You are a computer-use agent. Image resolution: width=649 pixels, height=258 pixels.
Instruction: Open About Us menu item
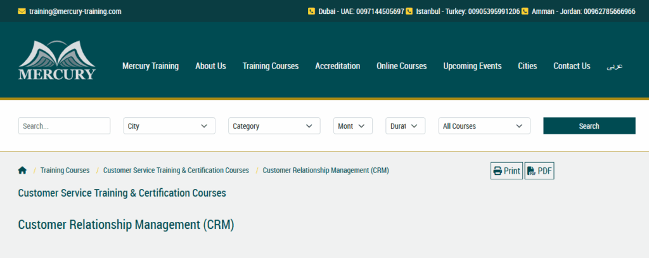(x=210, y=66)
